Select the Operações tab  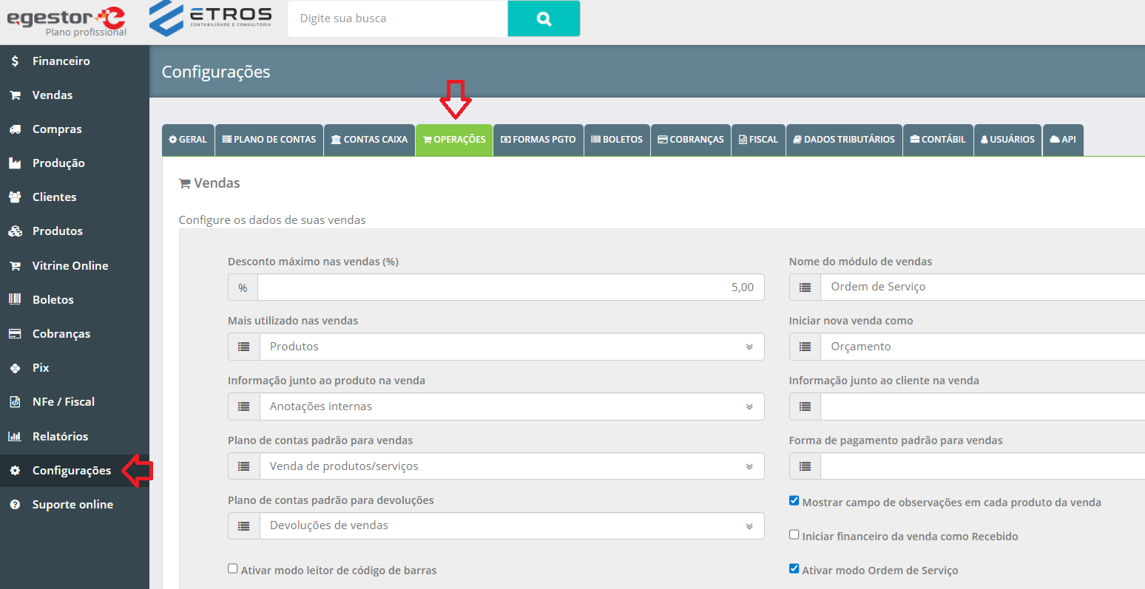click(x=454, y=140)
